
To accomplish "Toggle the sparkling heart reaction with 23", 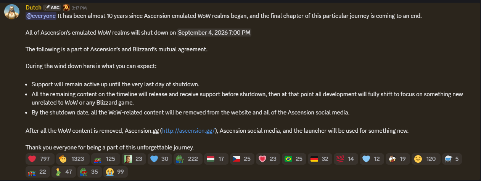I will point(268,159).
